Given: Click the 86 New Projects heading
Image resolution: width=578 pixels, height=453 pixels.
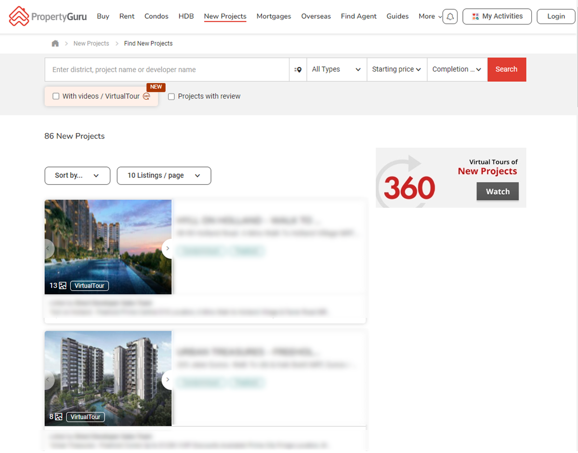Looking at the screenshot, I should tap(75, 136).
